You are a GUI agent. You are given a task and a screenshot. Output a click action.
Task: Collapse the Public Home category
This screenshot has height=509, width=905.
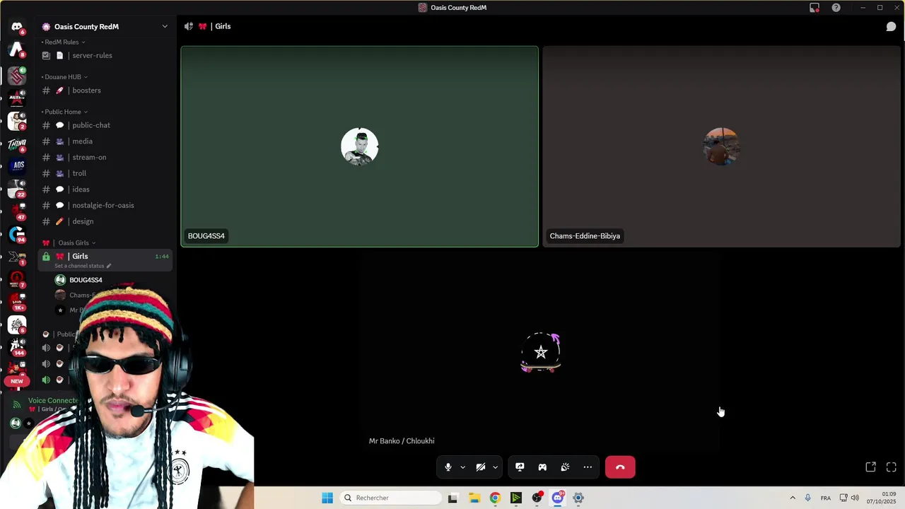64,112
